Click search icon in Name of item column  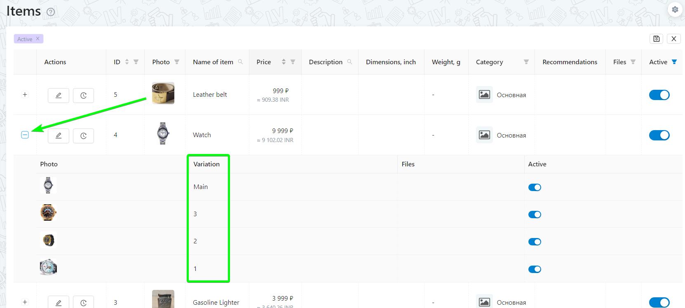(x=240, y=62)
